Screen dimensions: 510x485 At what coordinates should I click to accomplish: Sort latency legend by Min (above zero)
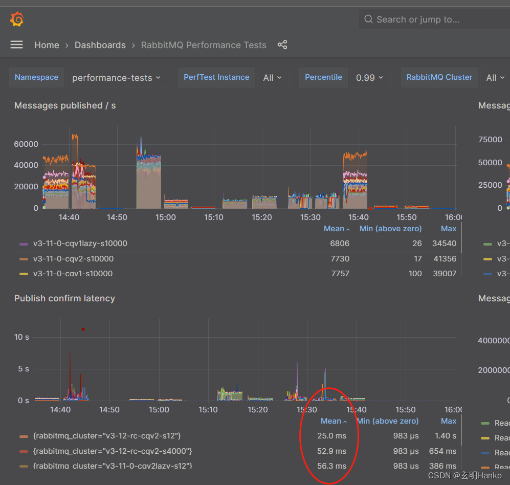click(x=388, y=421)
